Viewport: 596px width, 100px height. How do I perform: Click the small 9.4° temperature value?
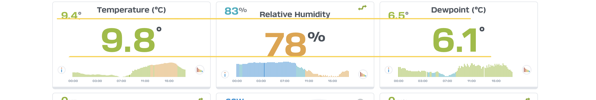pyautogui.click(x=71, y=15)
